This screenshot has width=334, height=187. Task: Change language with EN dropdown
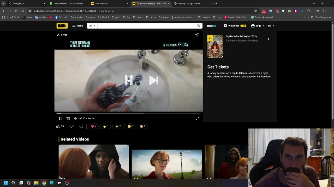[x=271, y=26]
